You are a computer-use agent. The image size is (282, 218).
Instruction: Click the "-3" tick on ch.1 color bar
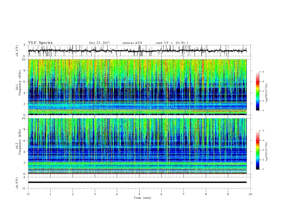tap(262, 72)
